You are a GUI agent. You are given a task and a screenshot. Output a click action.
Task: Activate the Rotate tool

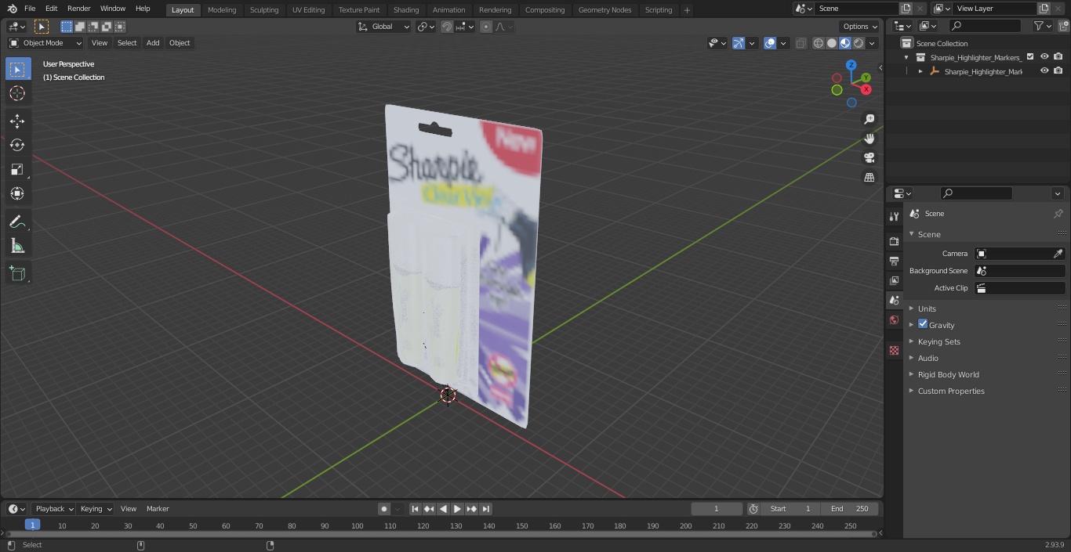click(x=17, y=145)
